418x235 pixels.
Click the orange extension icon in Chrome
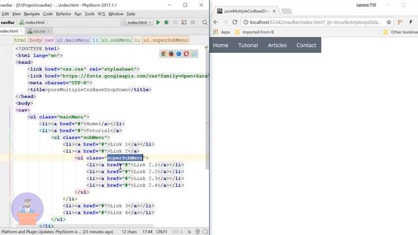(400, 22)
